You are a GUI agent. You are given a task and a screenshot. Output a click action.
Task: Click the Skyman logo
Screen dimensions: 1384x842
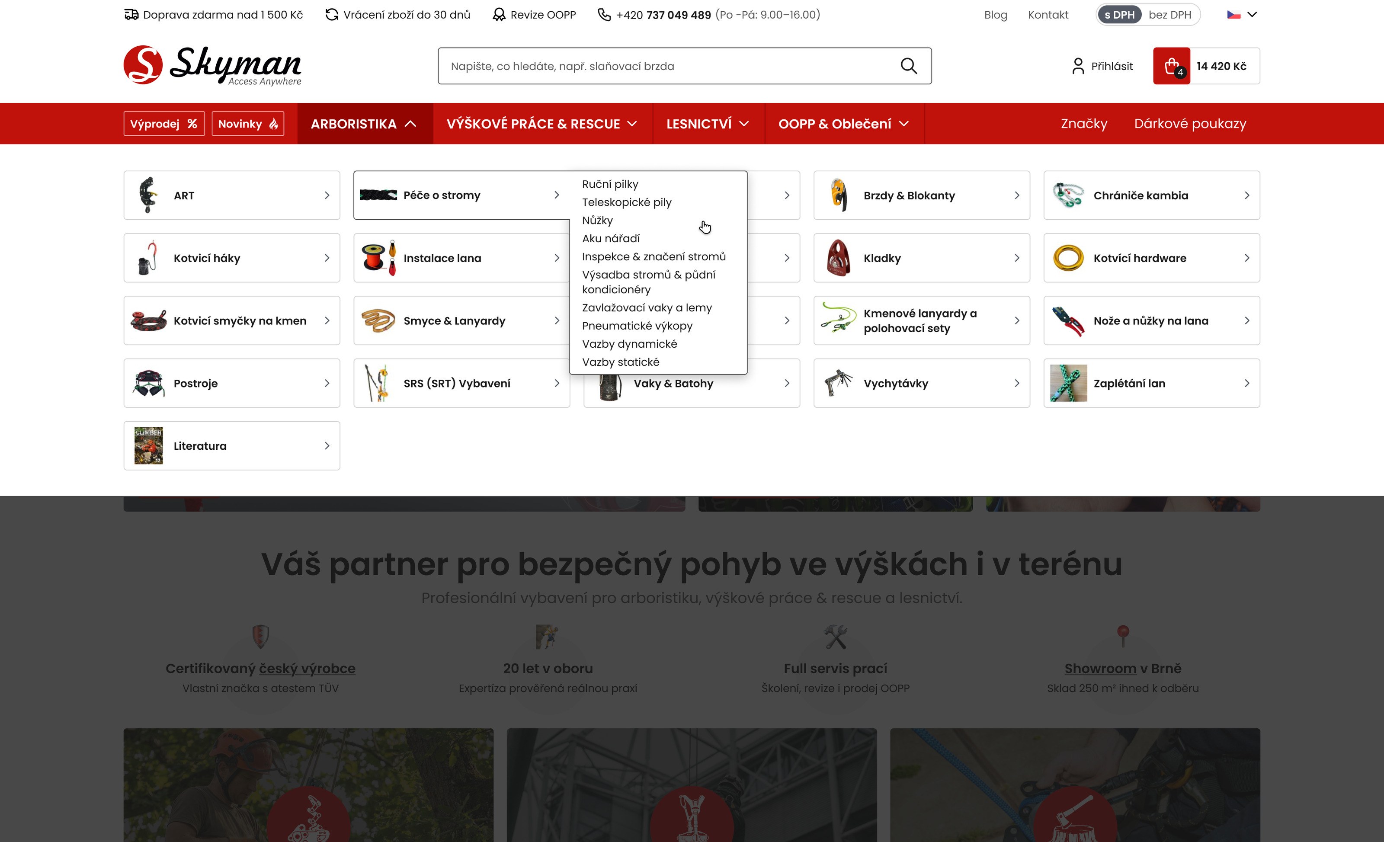(x=212, y=65)
